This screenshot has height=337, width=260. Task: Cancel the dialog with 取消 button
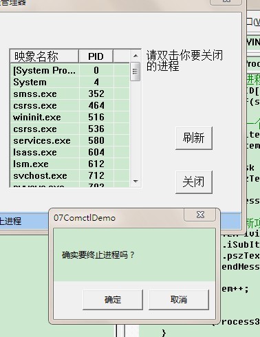pos(179,300)
